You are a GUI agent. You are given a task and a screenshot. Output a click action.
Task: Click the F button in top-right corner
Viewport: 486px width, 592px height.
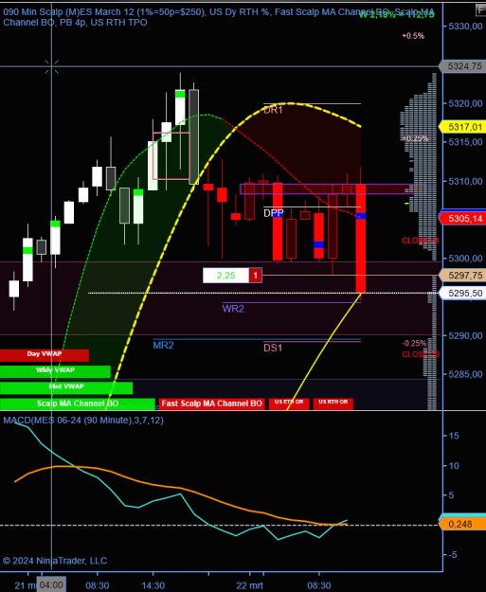(x=480, y=10)
